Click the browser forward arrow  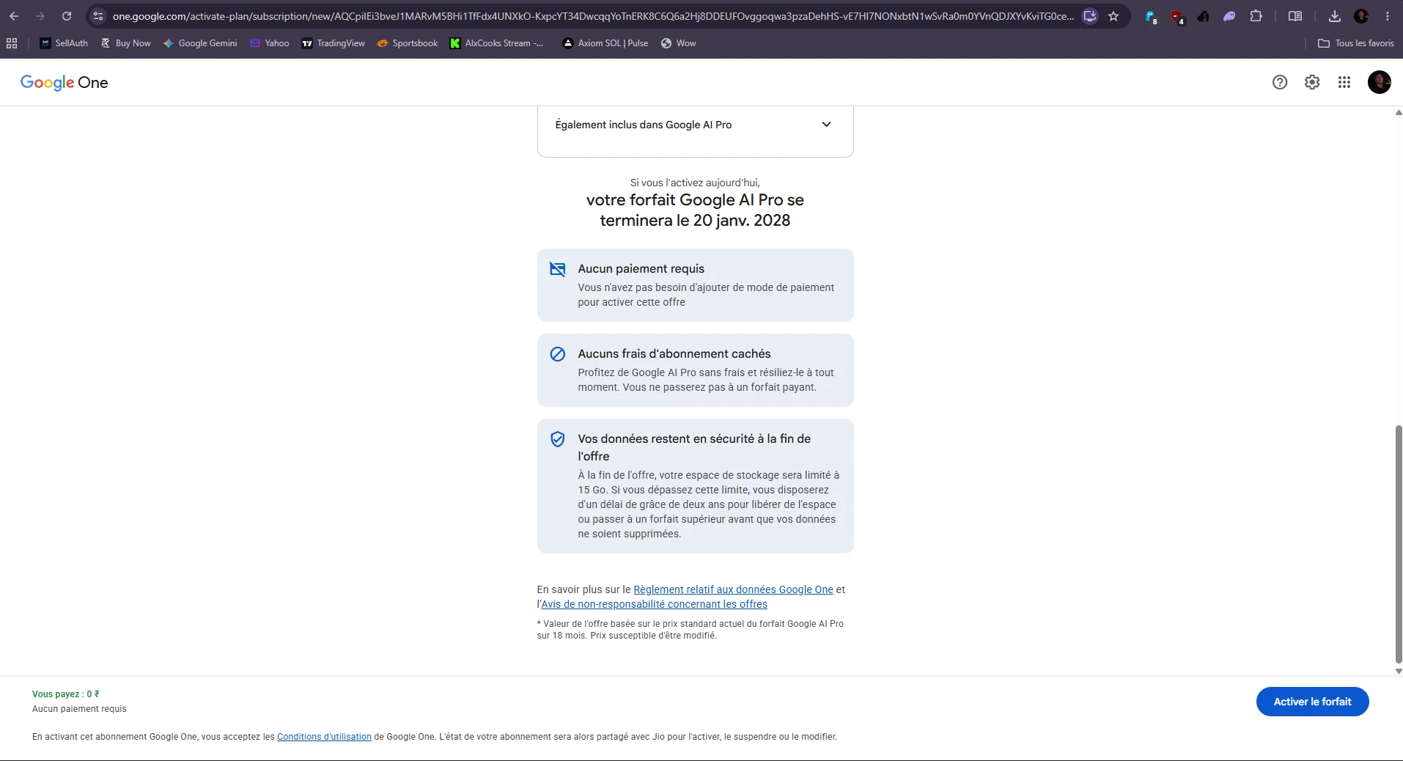coord(40,16)
